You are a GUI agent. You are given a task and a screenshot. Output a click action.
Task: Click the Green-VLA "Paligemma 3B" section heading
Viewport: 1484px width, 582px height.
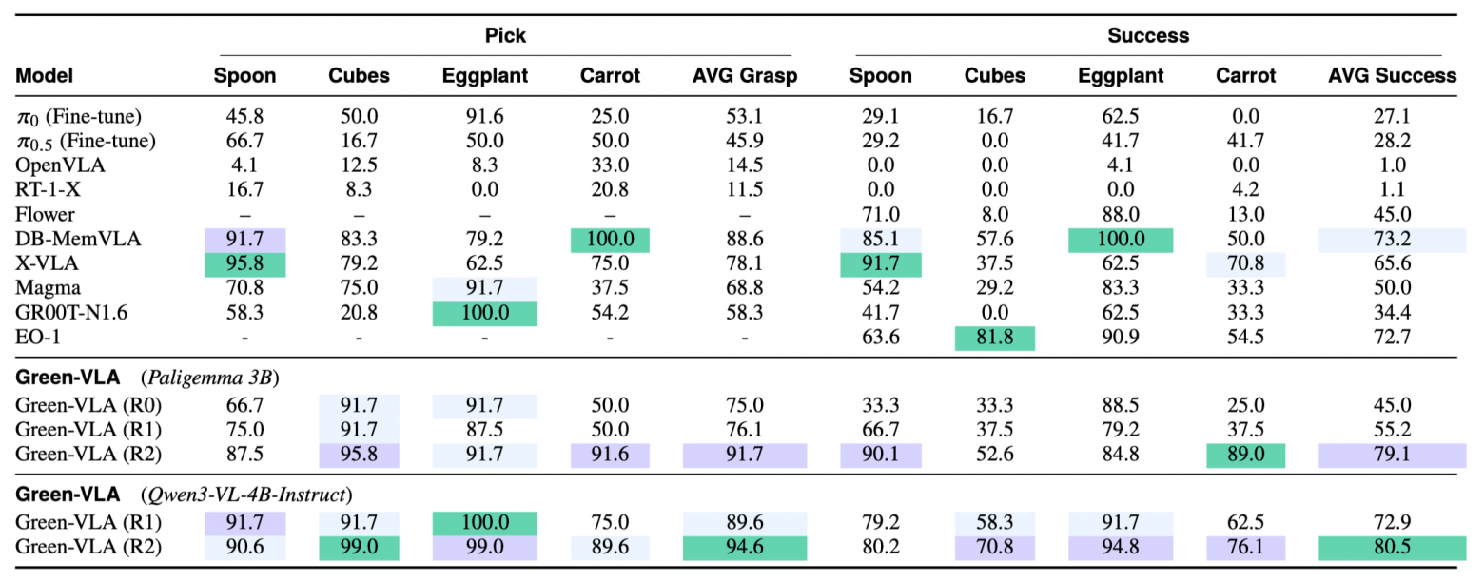[x=147, y=375]
